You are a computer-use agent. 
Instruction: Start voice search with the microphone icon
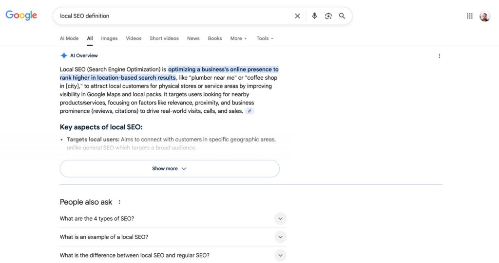click(314, 16)
